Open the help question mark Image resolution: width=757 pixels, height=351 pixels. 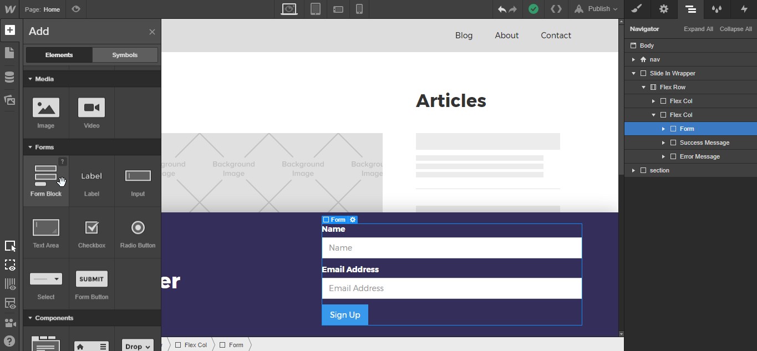[x=9, y=341]
